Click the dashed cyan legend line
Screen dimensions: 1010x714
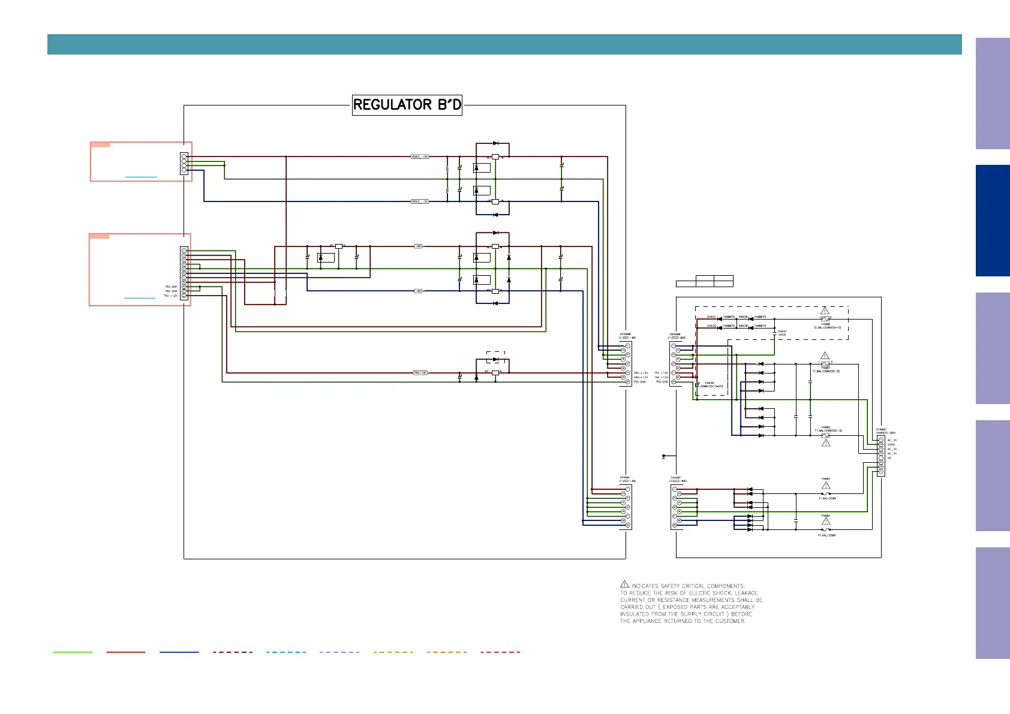(x=286, y=652)
